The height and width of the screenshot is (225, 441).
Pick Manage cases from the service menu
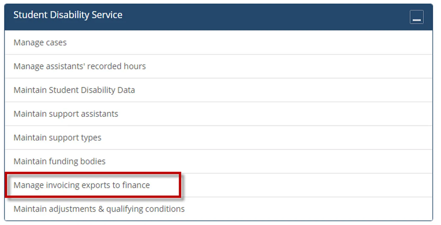[40, 42]
